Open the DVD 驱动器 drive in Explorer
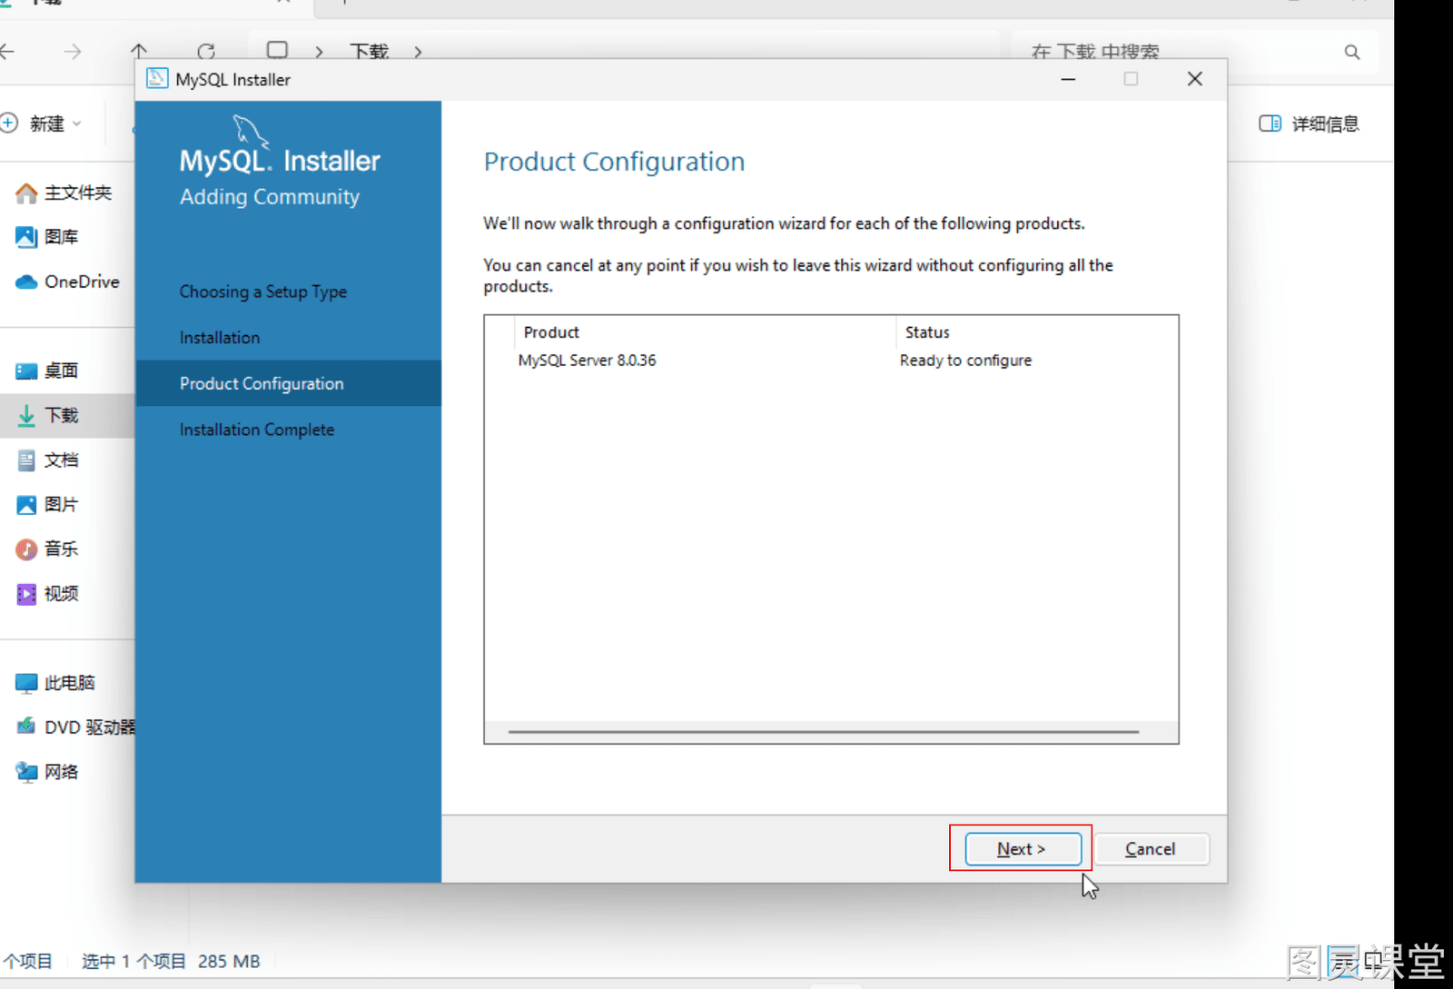Viewport: 1453px width, 989px height. click(90, 727)
